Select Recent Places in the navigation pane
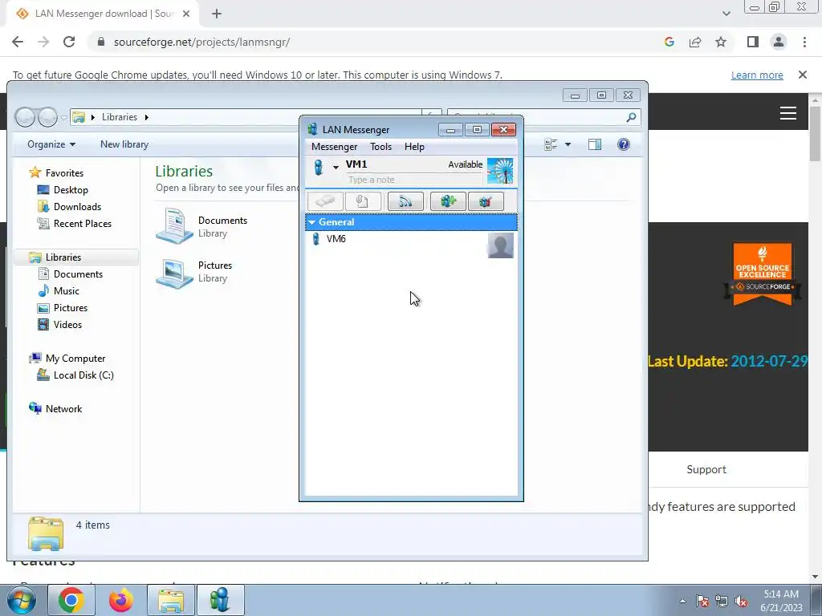Screen dimensions: 822x616 [83, 223]
